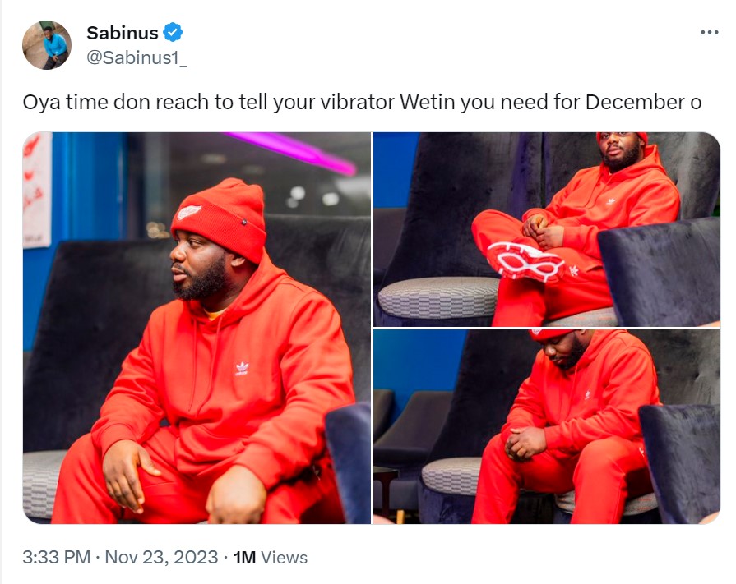The height and width of the screenshot is (584, 736).
Task: Open the @Sabinus1_ handle link
Action: click(x=137, y=57)
